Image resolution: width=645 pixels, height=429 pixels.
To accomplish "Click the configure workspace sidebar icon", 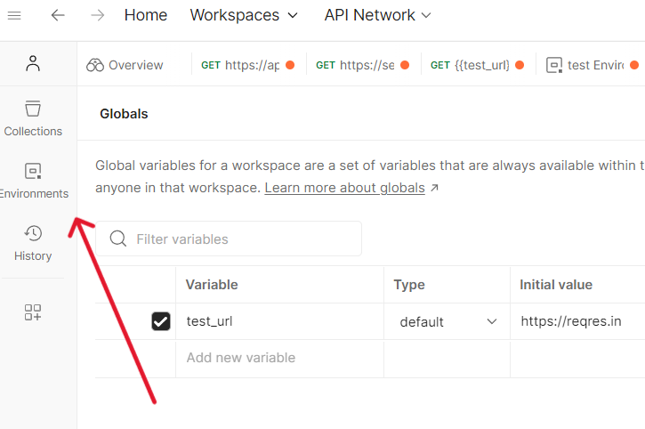I will 33,312.
